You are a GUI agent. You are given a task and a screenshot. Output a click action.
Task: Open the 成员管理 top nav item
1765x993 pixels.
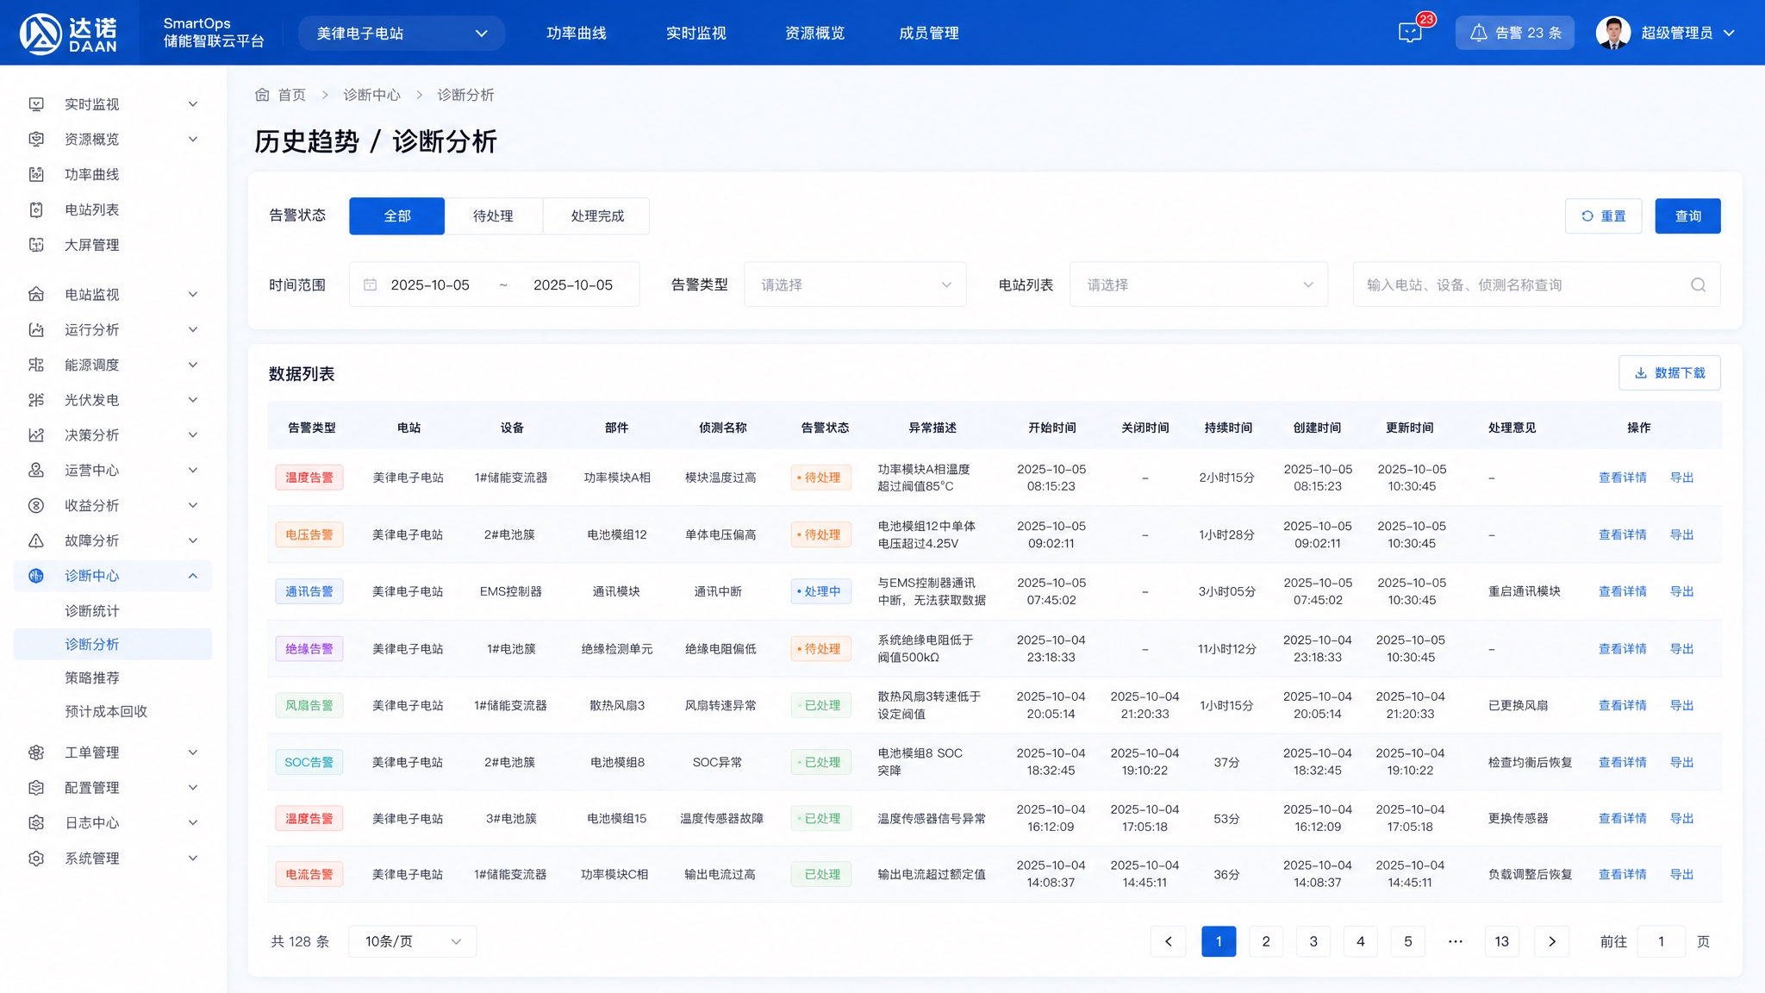(929, 34)
